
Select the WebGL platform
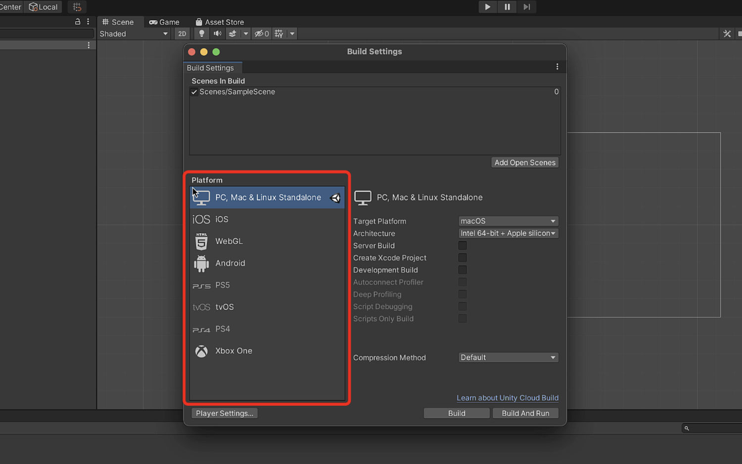(x=267, y=241)
